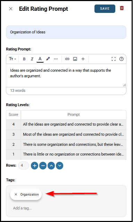Add a rating level row
Screen dimensions: 133x222
tap(35, 166)
